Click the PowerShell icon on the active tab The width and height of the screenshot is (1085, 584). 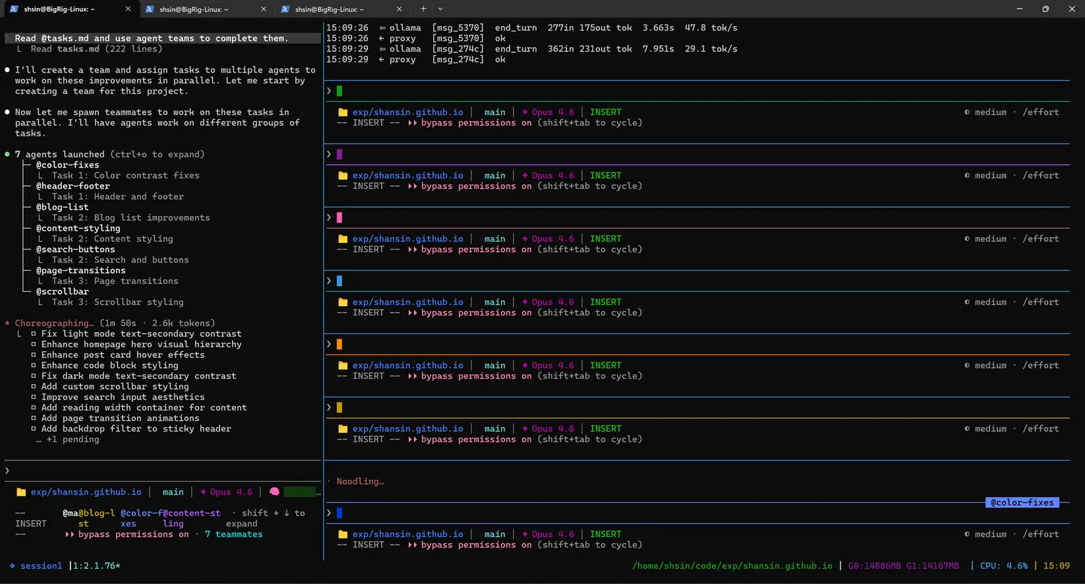(14, 9)
